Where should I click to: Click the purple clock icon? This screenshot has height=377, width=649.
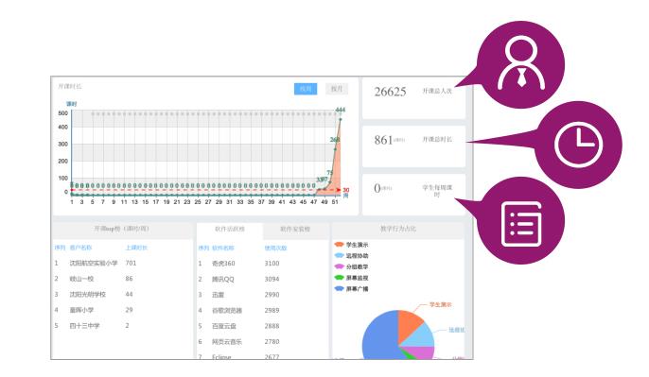pos(578,145)
